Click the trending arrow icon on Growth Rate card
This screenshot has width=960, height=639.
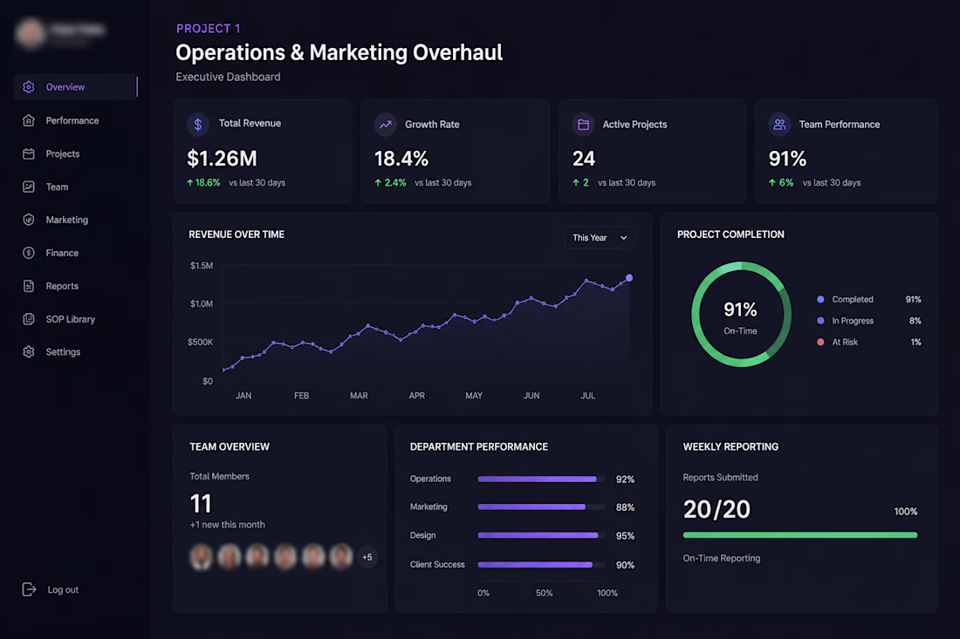[385, 125]
